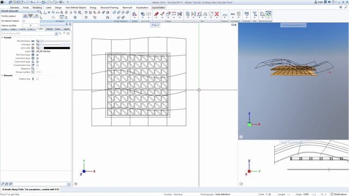
Task: Tick the No lateral rotation checkbox
Action: coord(23,21)
